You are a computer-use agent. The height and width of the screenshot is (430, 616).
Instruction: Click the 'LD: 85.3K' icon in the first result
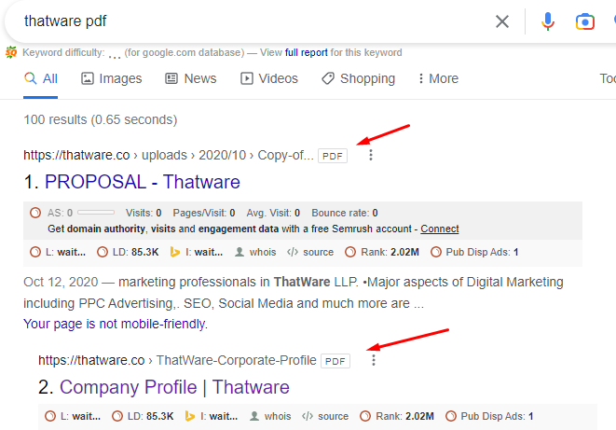tap(103, 252)
